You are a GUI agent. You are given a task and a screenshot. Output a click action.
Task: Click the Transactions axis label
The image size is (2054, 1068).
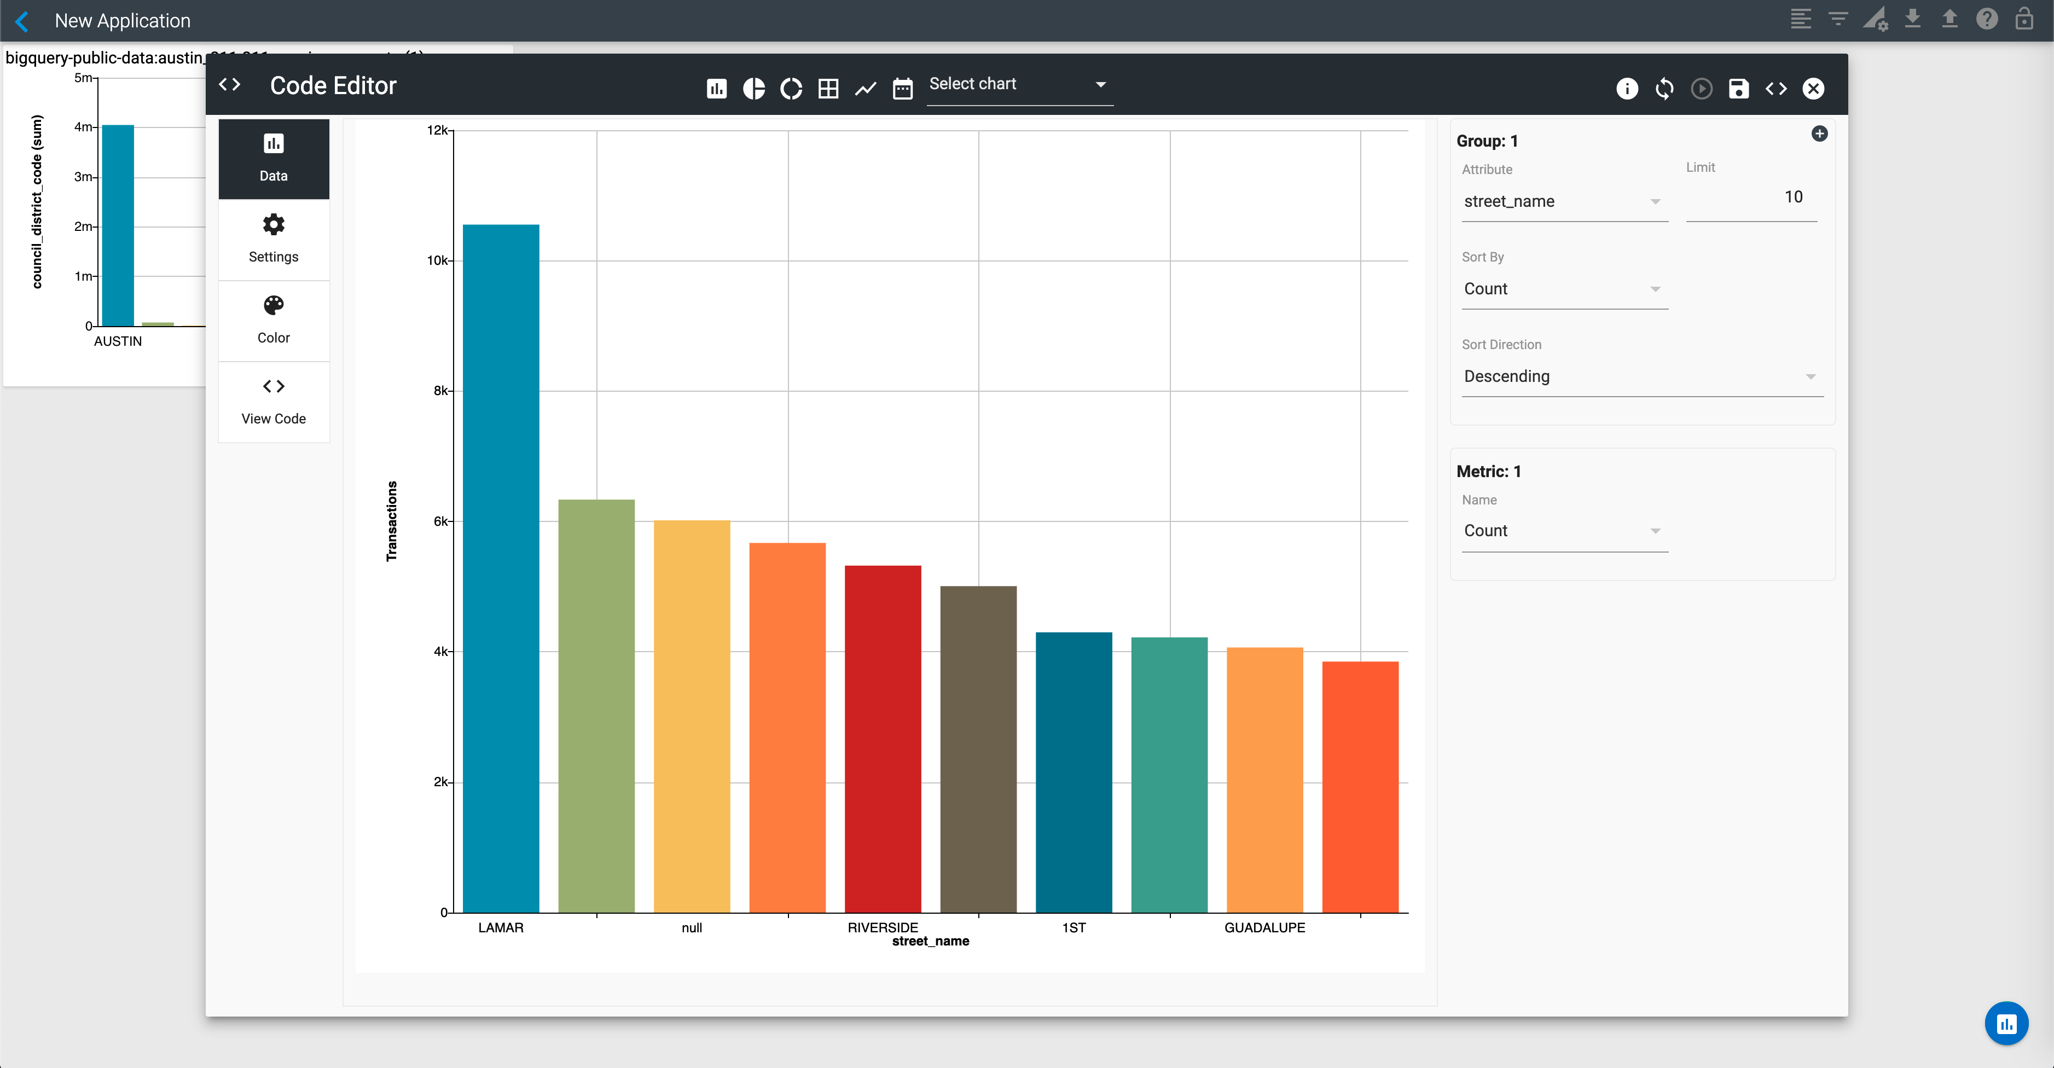click(x=392, y=521)
